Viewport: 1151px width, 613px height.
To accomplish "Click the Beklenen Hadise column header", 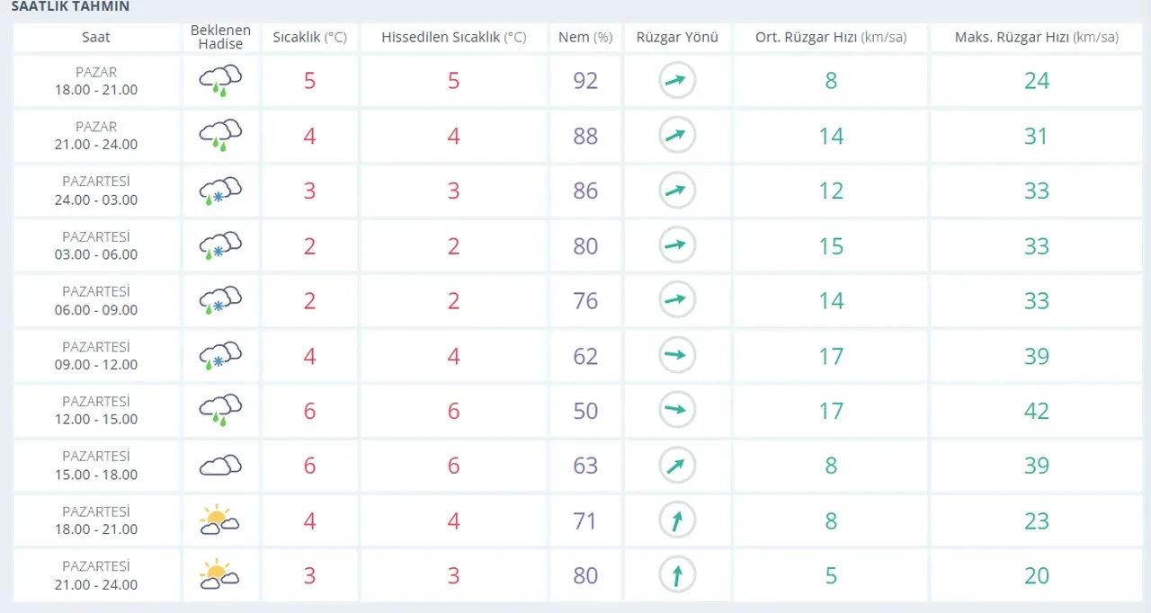I will tap(220, 38).
